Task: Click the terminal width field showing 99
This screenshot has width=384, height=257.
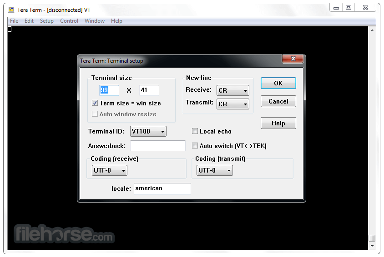Action: click(x=109, y=90)
